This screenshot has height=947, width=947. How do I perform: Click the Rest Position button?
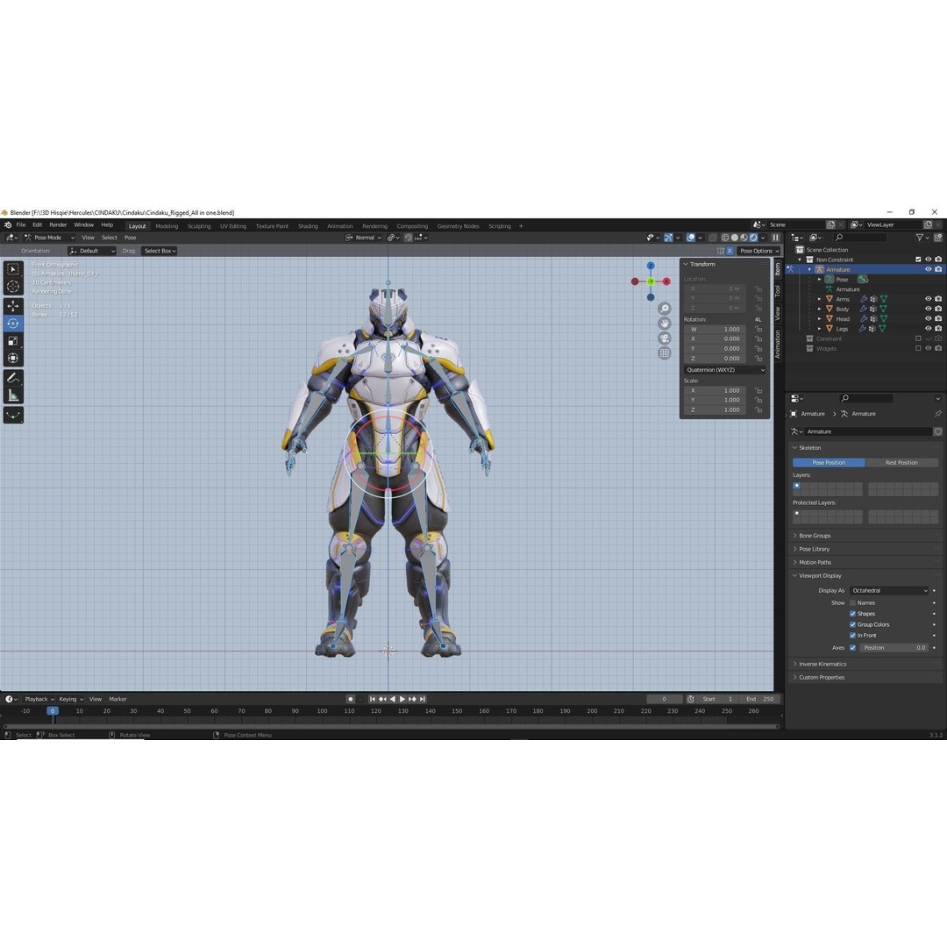901,463
